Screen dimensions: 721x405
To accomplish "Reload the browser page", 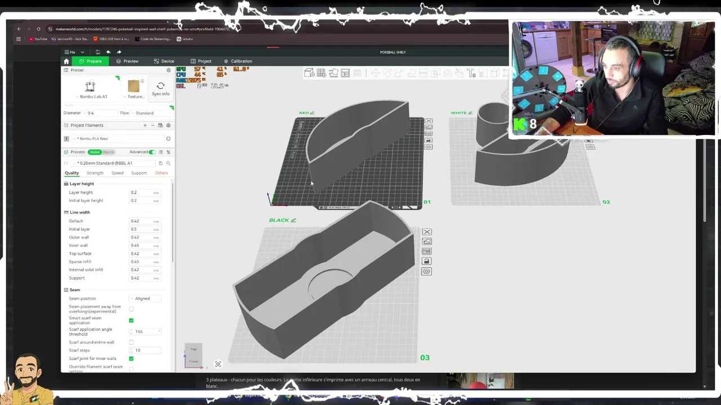I will pyautogui.click(x=38, y=29).
